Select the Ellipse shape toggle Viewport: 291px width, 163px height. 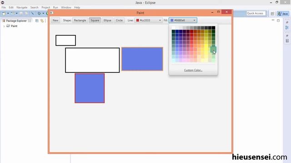pos(107,20)
